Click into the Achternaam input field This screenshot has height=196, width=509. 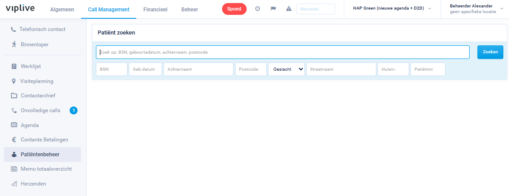click(198, 69)
